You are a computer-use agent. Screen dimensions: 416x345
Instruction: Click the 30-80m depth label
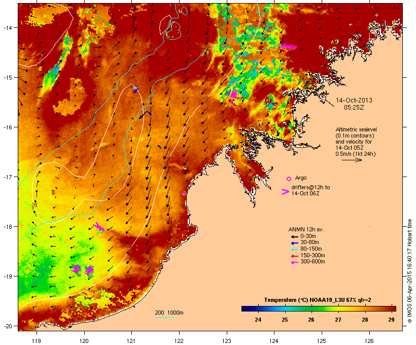(x=309, y=243)
